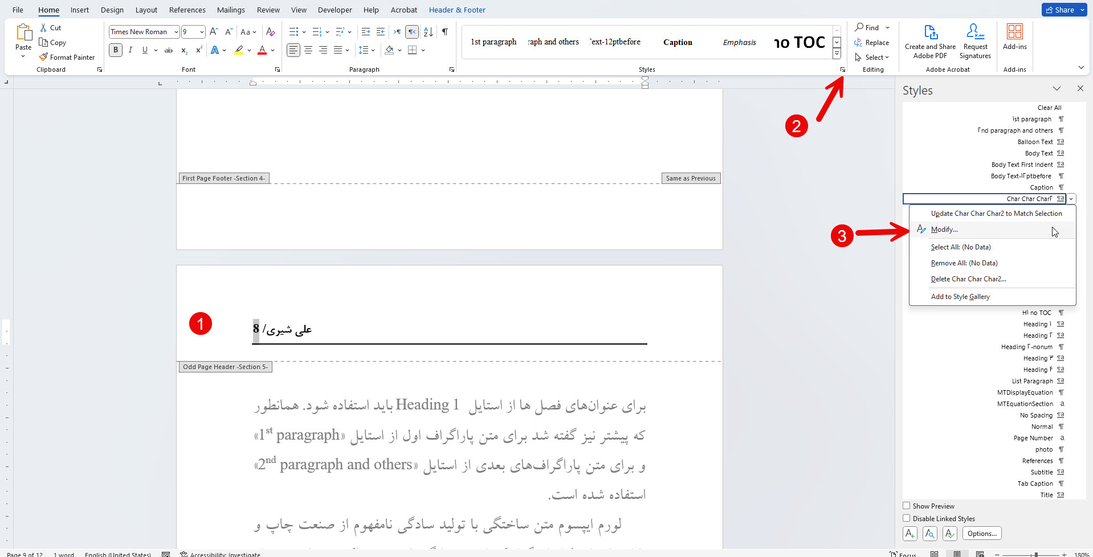Open the References tab
The image size is (1093, 557).
187,10
